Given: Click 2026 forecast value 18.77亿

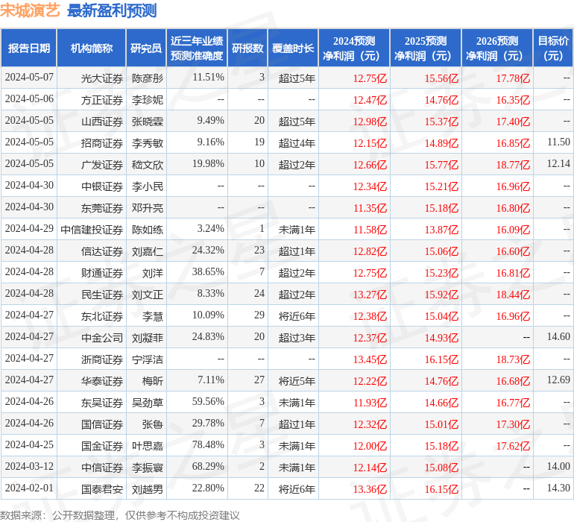Looking at the screenshot, I should coord(513,165).
